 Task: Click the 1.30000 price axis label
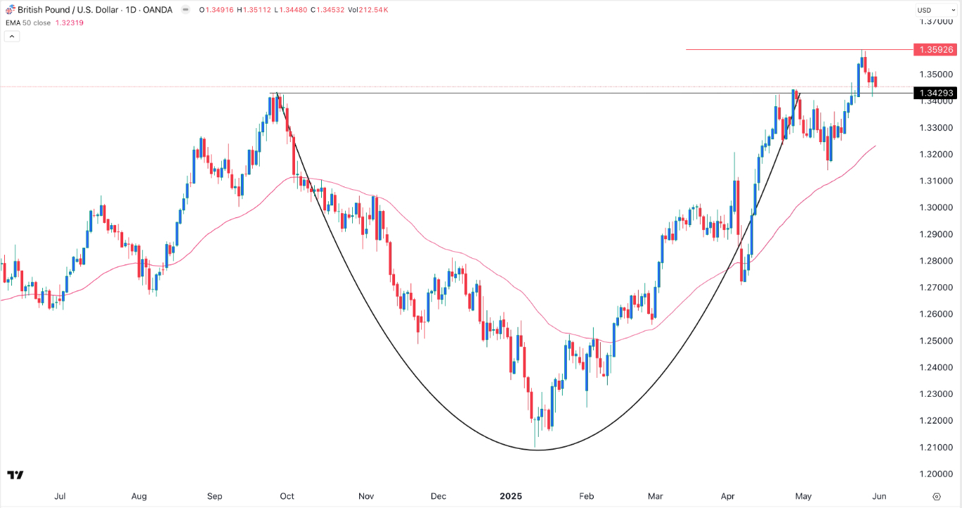point(936,208)
